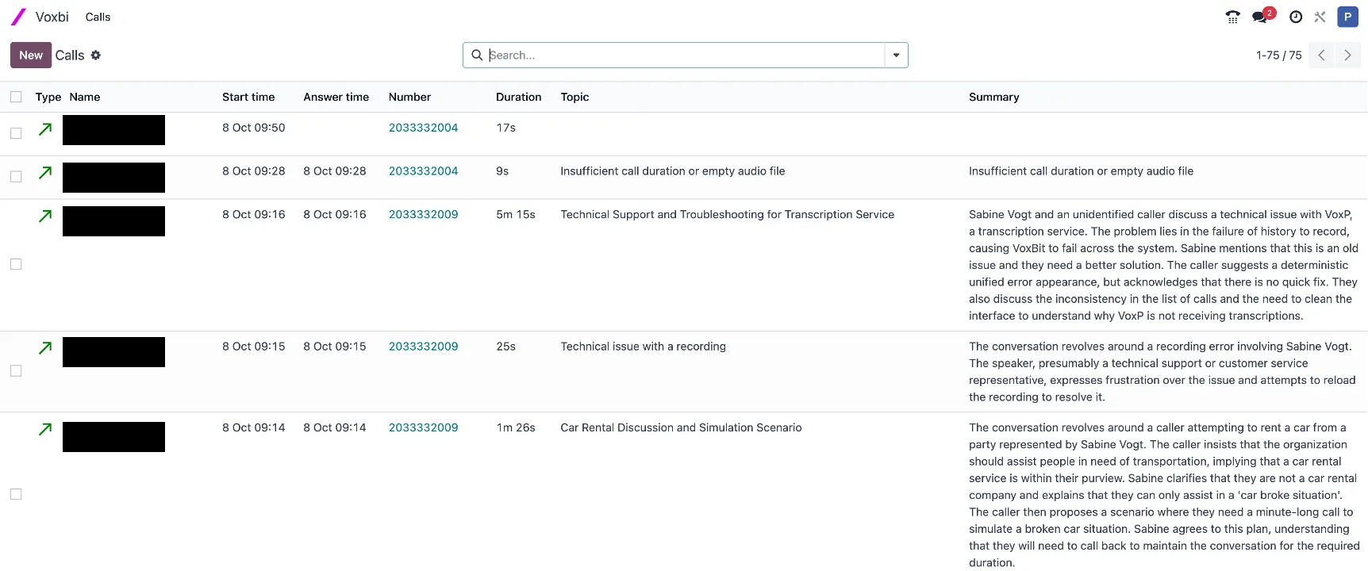Open the debug tools wrench icon
This screenshot has width=1368, height=571.
(1320, 17)
